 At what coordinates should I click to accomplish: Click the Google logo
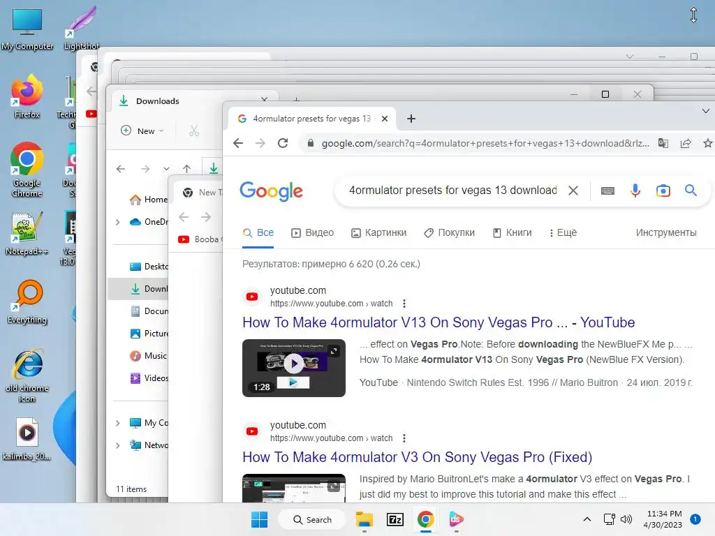point(272,191)
